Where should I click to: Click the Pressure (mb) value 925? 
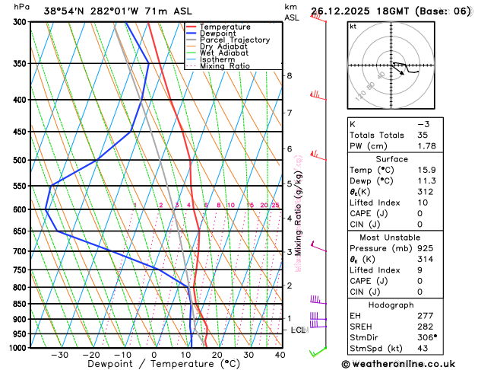point(426,248)
